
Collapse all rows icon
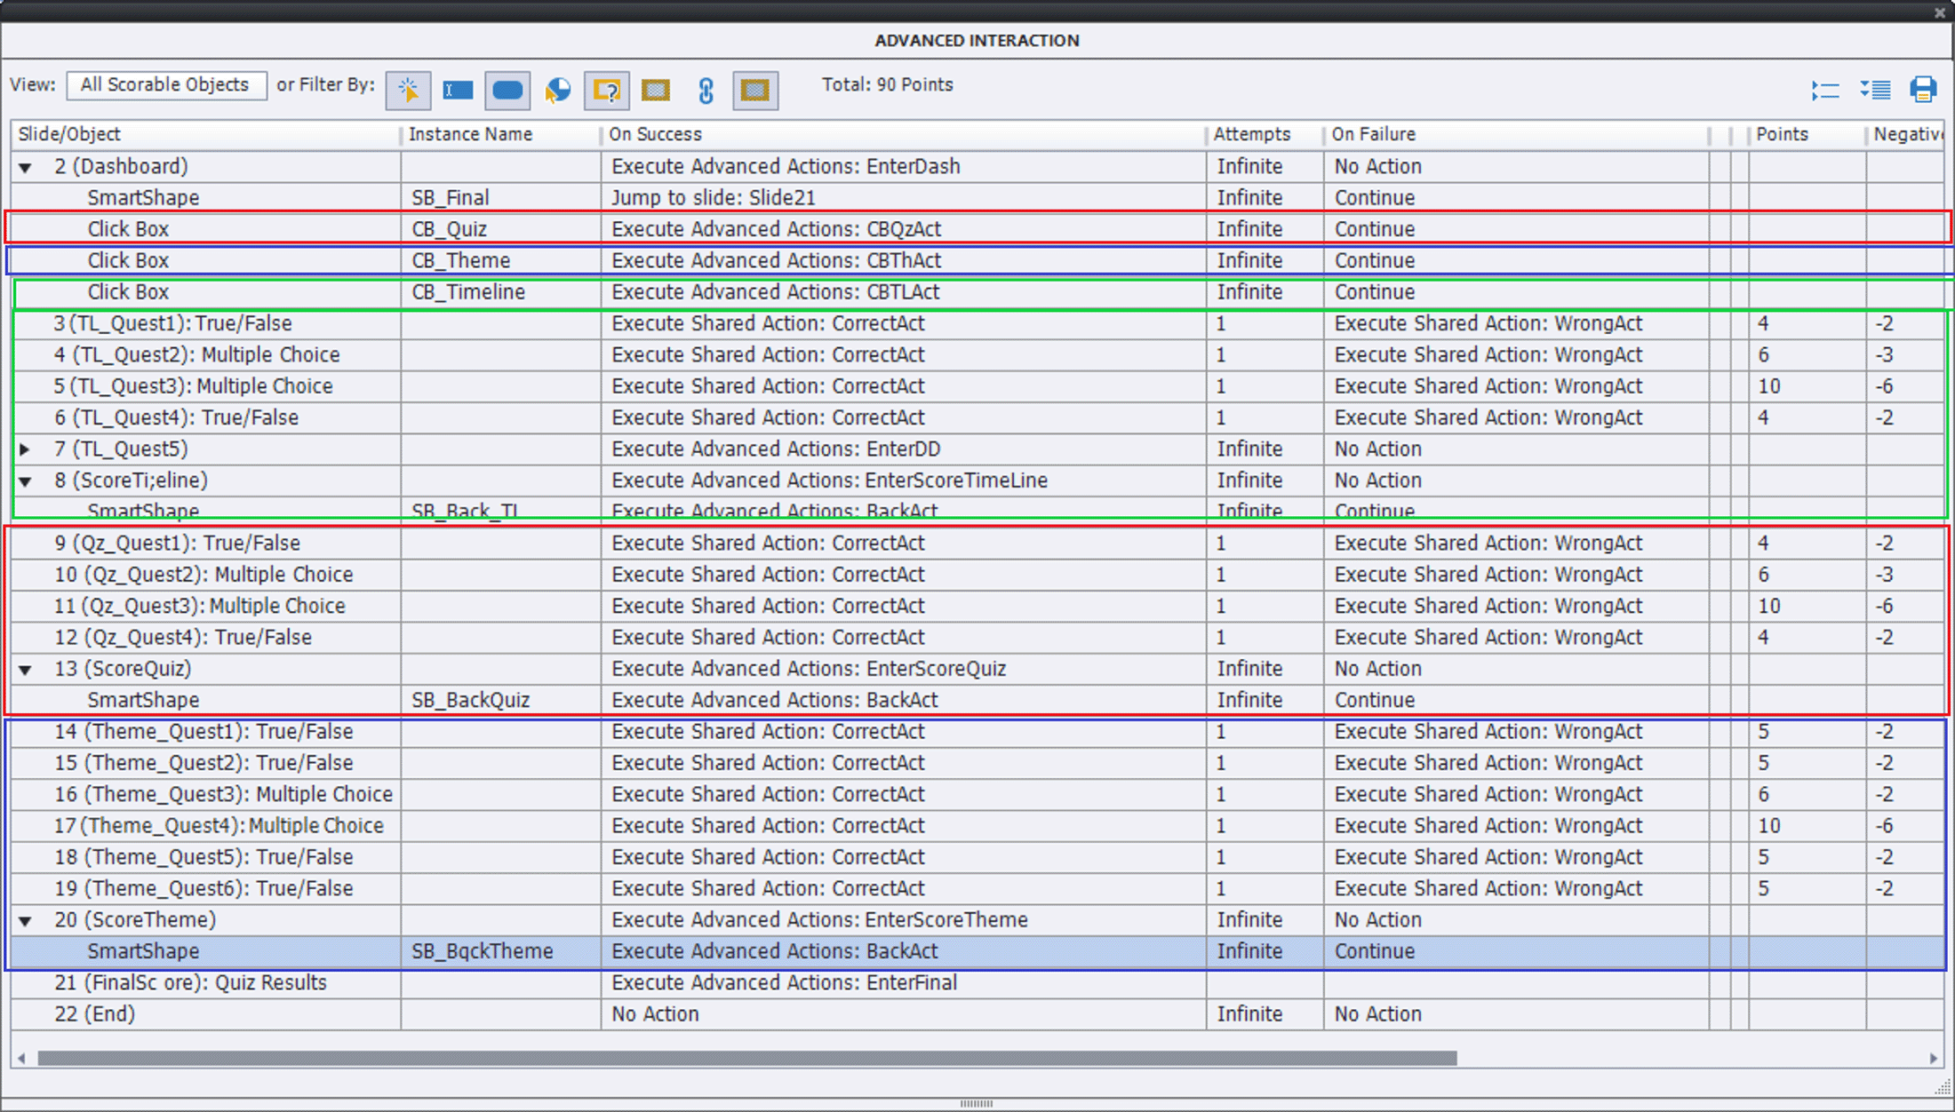point(1825,90)
